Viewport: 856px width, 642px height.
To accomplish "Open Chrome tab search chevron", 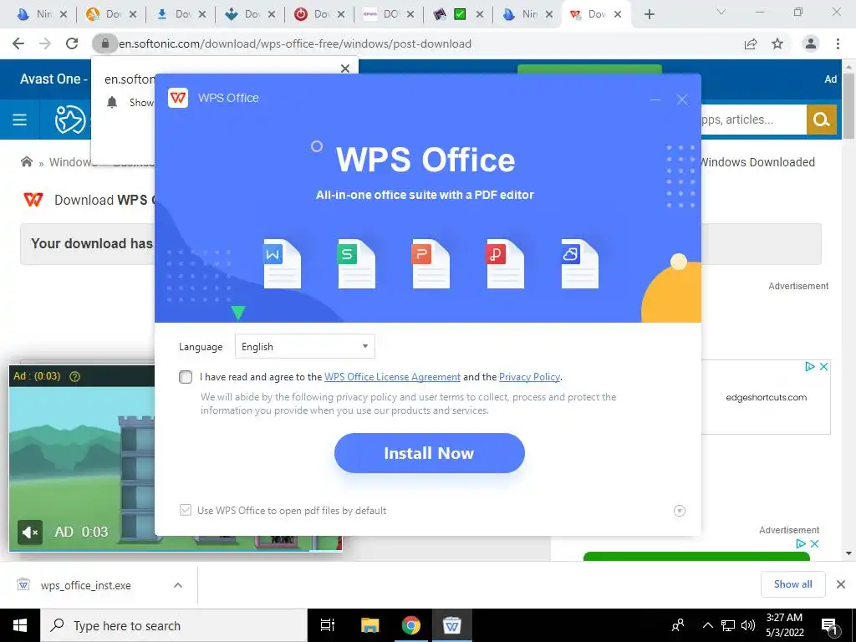I will coord(721,12).
